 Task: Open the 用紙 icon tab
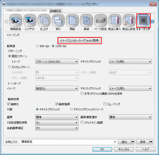pyautogui.click(x=72, y=22)
